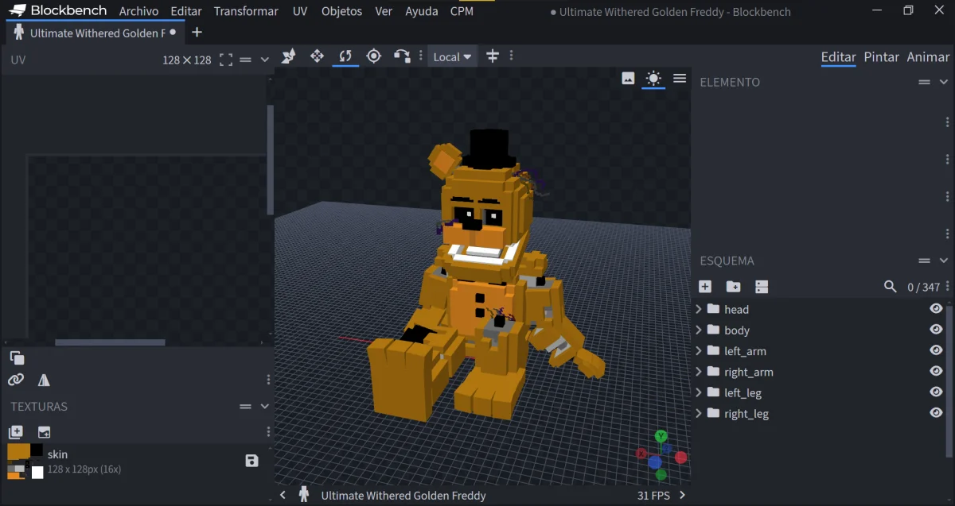The width and height of the screenshot is (955, 506).
Task: Open the Ayuda menu
Action: (x=422, y=11)
